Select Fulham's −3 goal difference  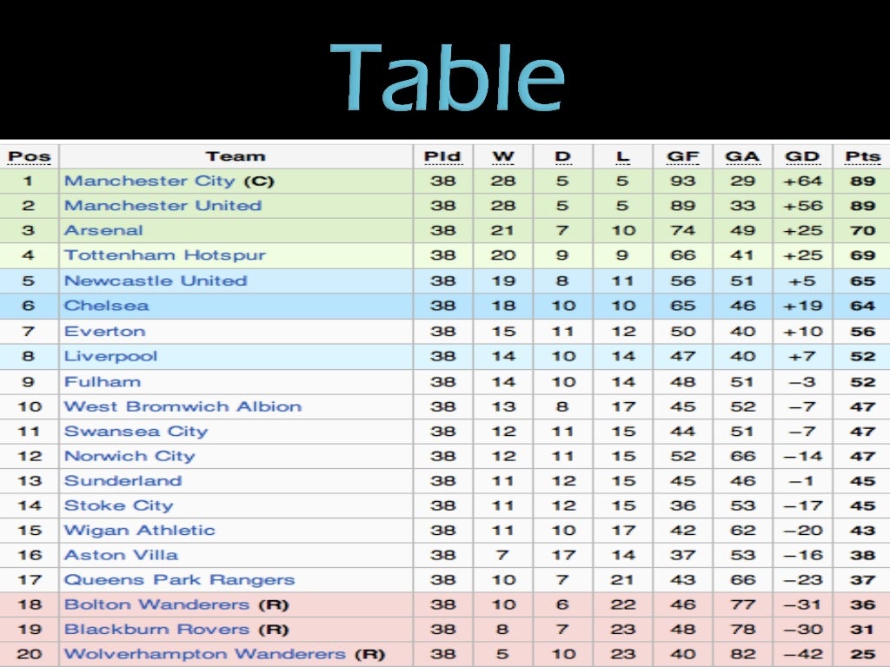coord(802,382)
